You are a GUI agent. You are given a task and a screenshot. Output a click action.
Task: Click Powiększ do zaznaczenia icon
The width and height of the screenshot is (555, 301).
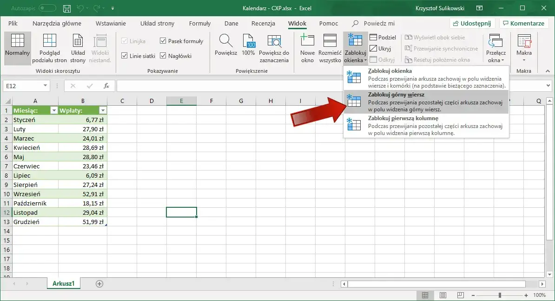tap(274, 42)
